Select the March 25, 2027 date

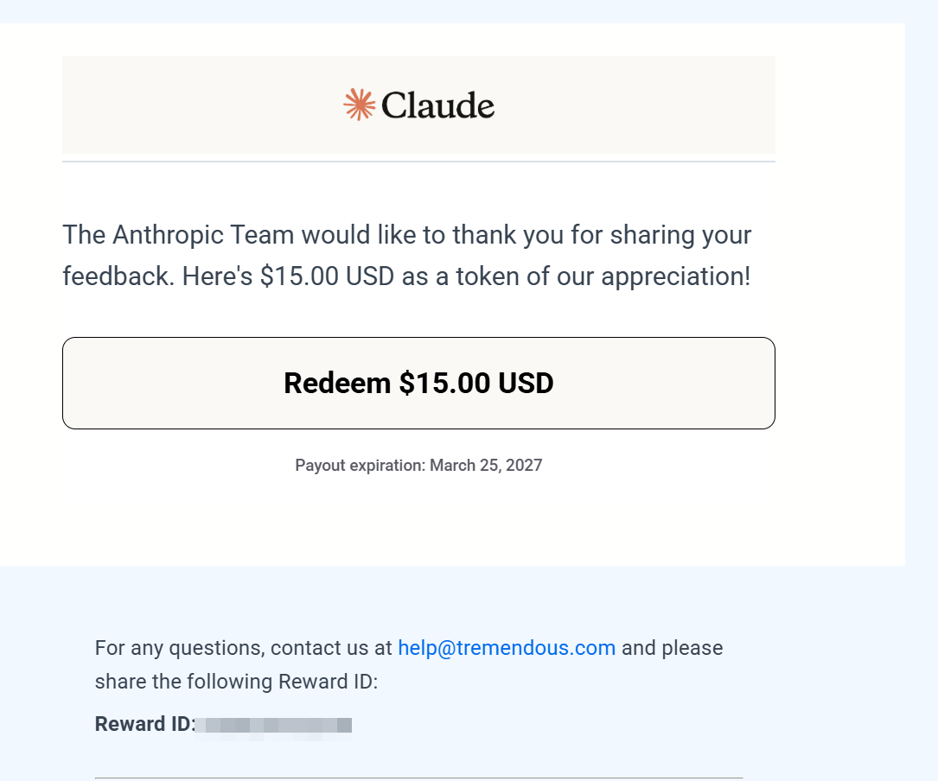487,466
